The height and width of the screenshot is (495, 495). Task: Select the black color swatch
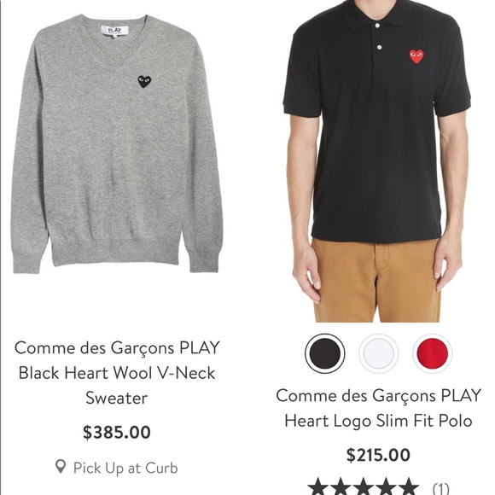click(x=325, y=353)
